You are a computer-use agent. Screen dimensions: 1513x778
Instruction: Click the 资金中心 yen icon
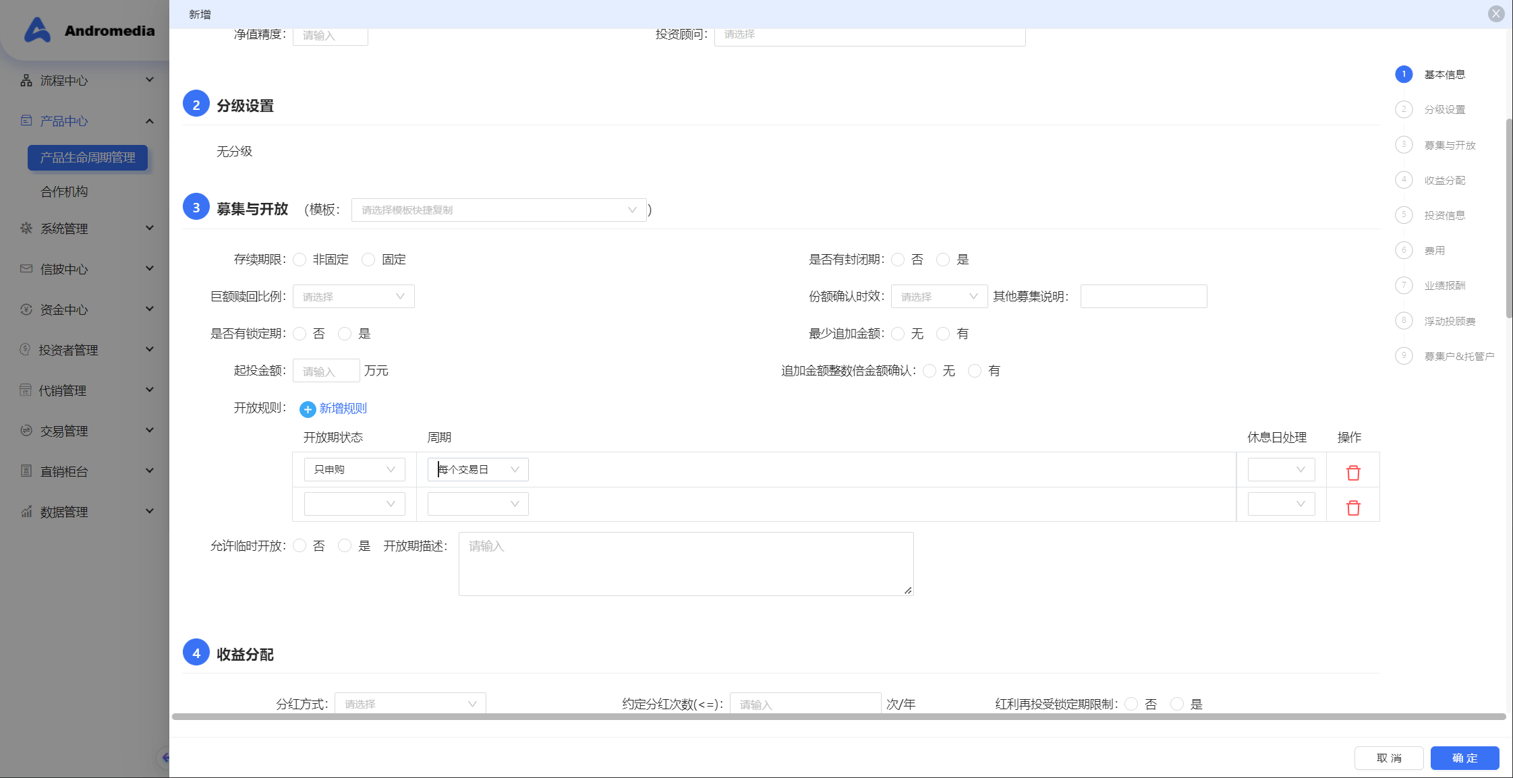(x=26, y=309)
